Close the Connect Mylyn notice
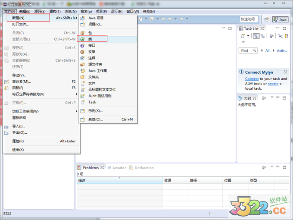The width and height of the screenshot is (293, 220). click(285, 72)
